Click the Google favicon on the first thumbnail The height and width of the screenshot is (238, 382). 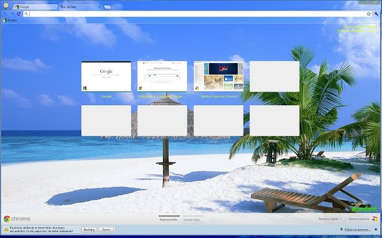[x=85, y=89]
